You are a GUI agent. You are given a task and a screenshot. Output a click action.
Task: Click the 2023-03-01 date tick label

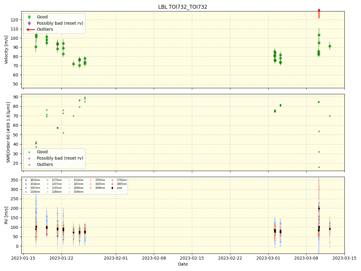268,258
